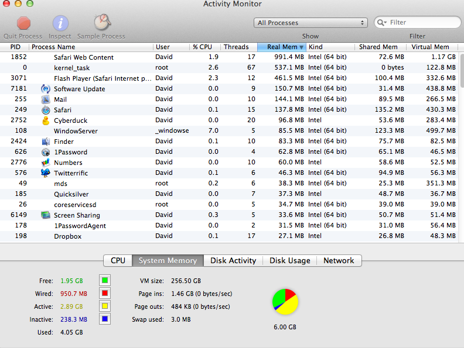Select the Cyberduck duck icon
Image resolution: width=464 pixels, height=348 pixels.
click(x=46, y=120)
